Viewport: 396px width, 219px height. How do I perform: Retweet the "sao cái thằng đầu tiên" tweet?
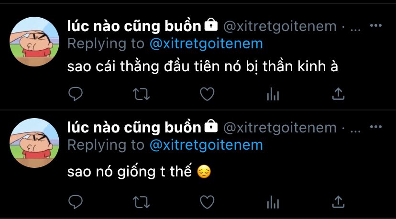click(142, 94)
